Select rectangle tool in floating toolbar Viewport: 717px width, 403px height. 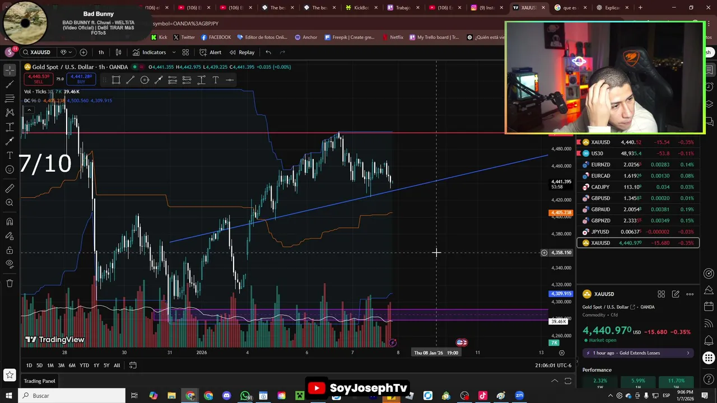tap(116, 80)
